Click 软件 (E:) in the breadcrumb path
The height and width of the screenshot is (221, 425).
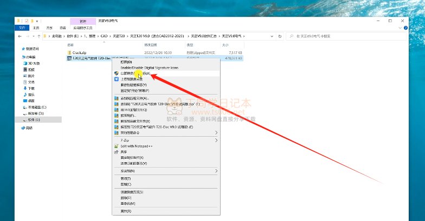coord(73,36)
